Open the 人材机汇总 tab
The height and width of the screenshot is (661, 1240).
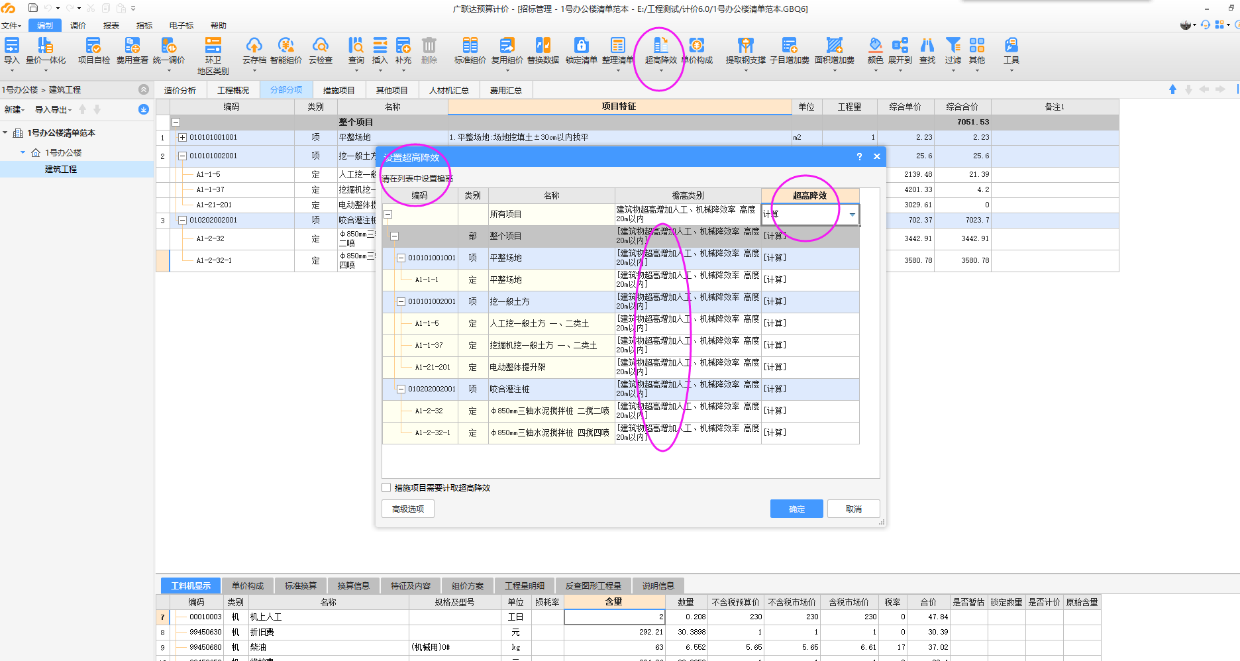(448, 91)
